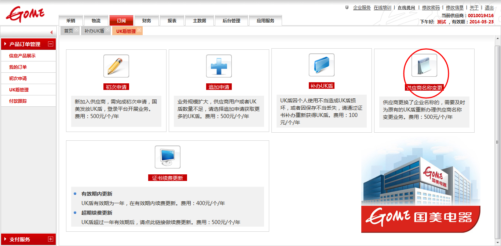501x246 pixels.
Task: Click the blue plus icon for 追加申请
Action: click(x=219, y=66)
